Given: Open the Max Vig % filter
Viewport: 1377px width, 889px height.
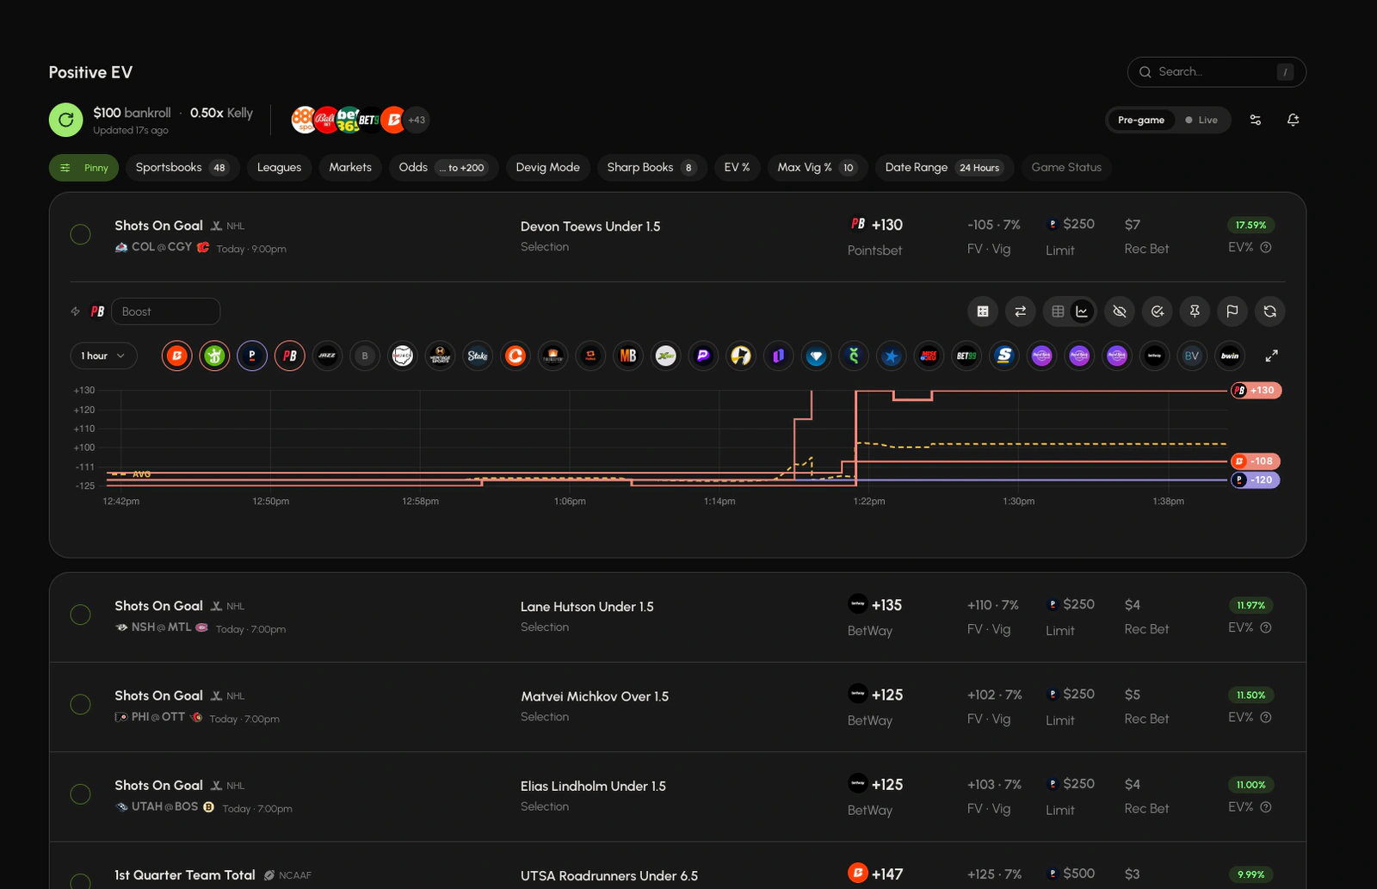Looking at the screenshot, I should click(x=817, y=167).
